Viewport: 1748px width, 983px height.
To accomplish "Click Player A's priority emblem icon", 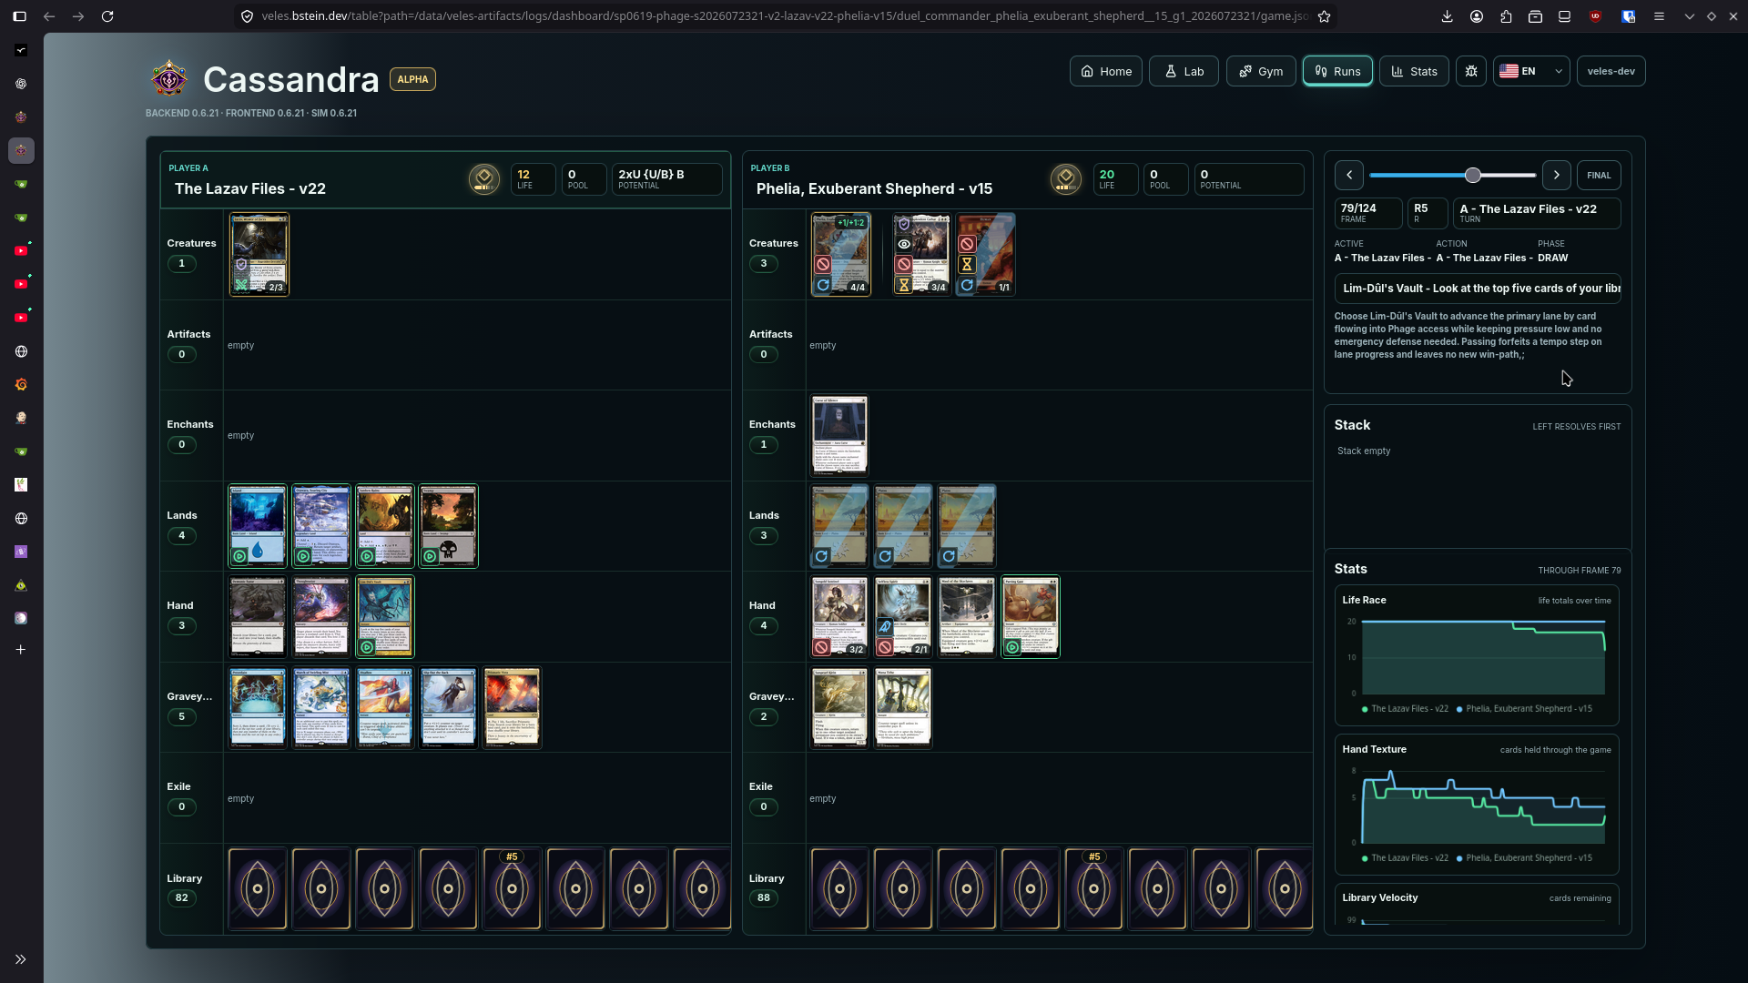I will tap(484, 178).
